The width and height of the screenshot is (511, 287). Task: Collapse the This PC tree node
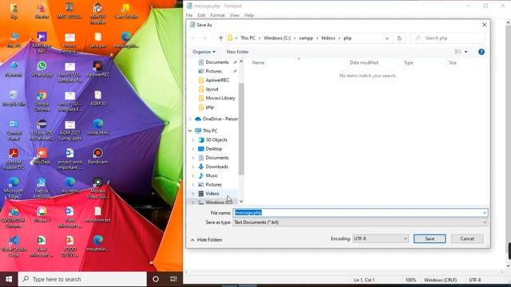(190, 131)
